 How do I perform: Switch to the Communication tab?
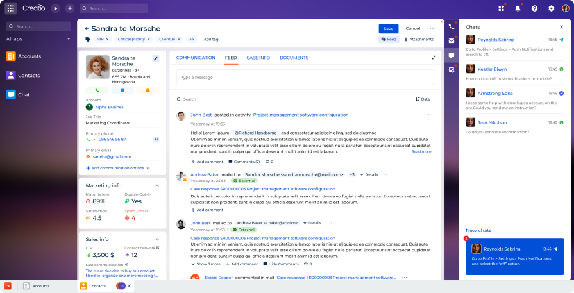tap(196, 58)
